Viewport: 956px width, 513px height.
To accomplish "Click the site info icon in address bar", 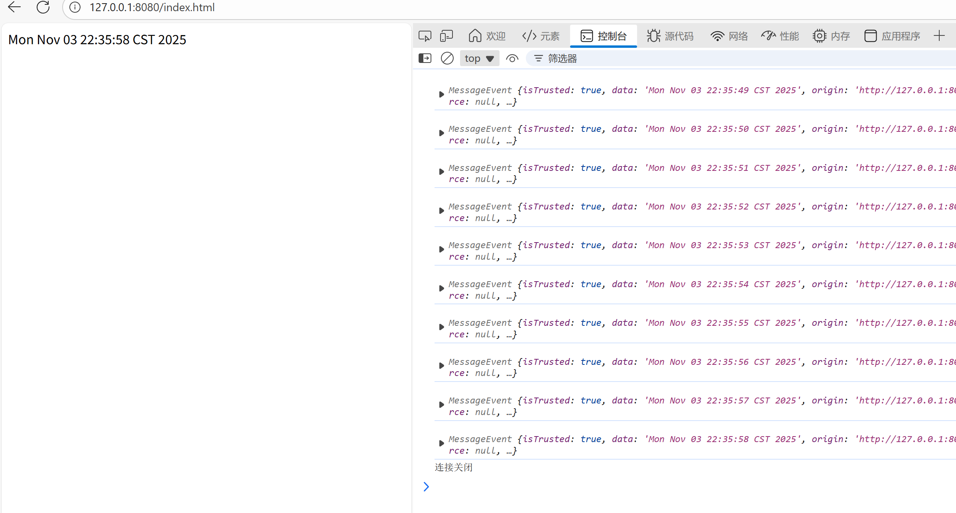I will coord(75,7).
